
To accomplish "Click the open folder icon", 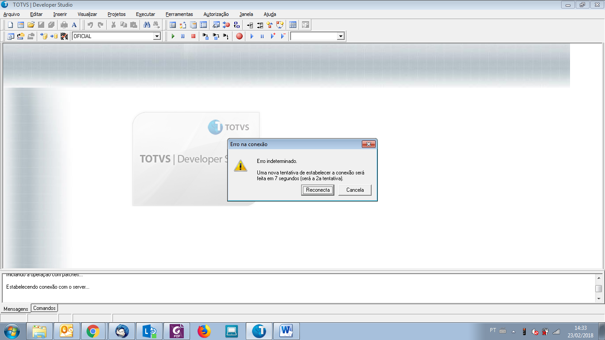I will coord(31,25).
